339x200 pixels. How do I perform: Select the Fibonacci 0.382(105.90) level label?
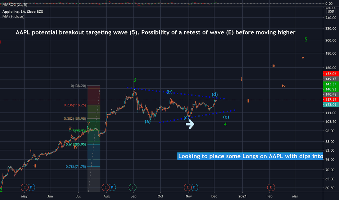point(75,119)
